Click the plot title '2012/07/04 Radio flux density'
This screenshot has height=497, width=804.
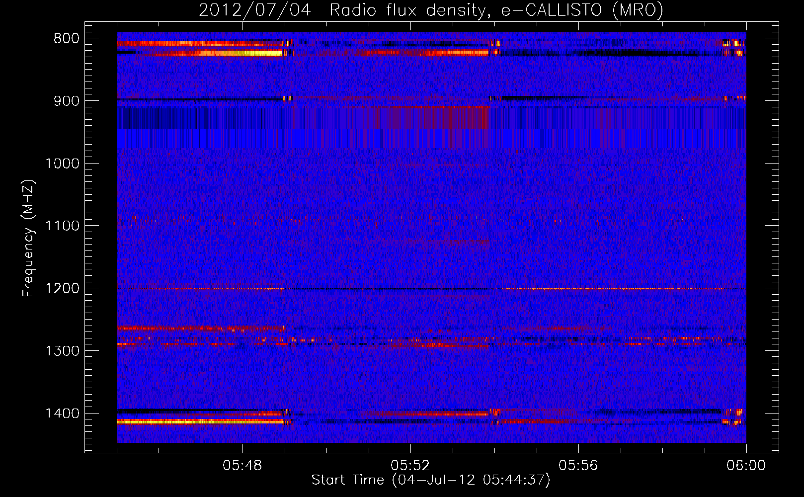[x=431, y=10]
